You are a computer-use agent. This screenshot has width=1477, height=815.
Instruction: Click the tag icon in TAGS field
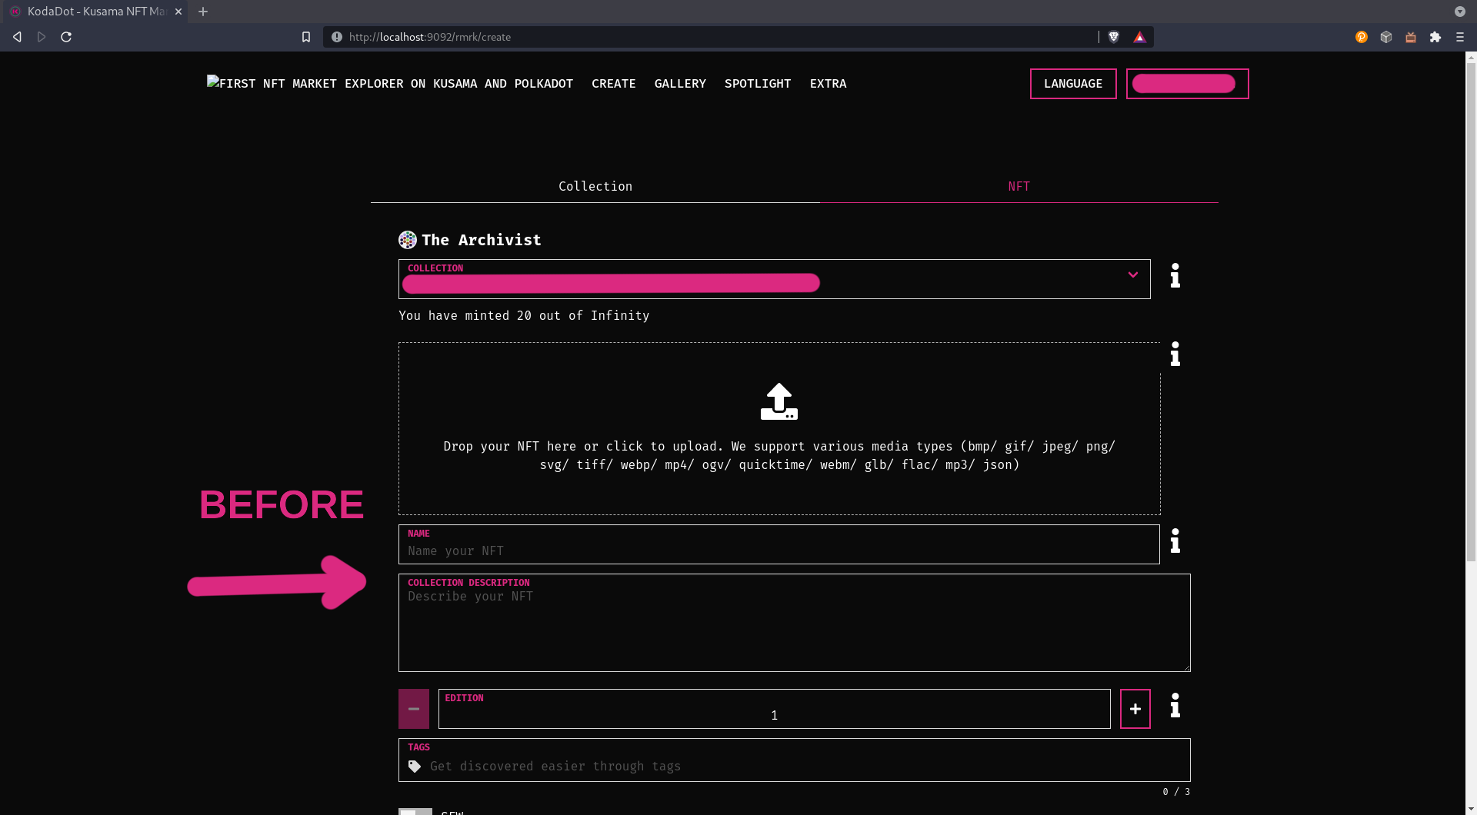(415, 767)
